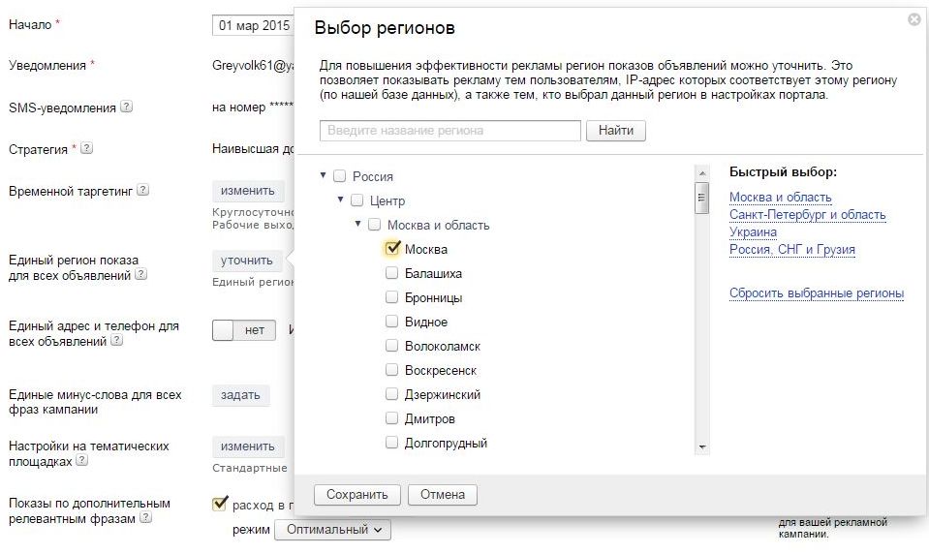Image resolution: width=929 pixels, height=554 pixels.
Task: Open help icon for Временной таргетинг
Action: pyautogui.click(x=142, y=190)
